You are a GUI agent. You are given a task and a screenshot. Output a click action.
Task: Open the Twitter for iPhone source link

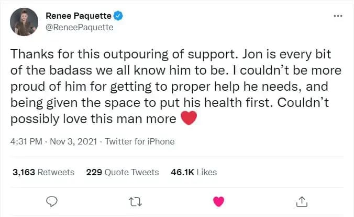140,141
